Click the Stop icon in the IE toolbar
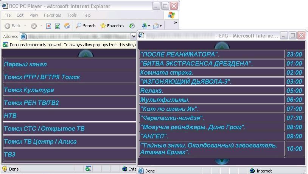 click(48, 26)
